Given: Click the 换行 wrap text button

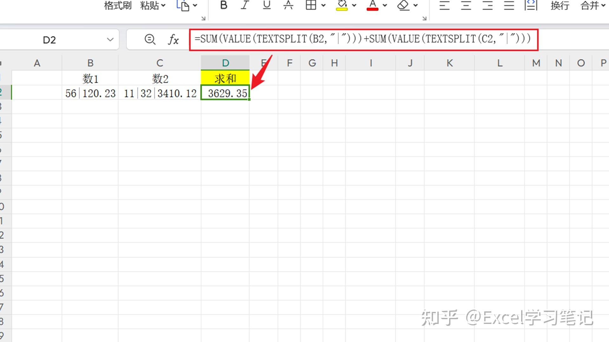Looking at the screenshot, I should tap(560, 5).
